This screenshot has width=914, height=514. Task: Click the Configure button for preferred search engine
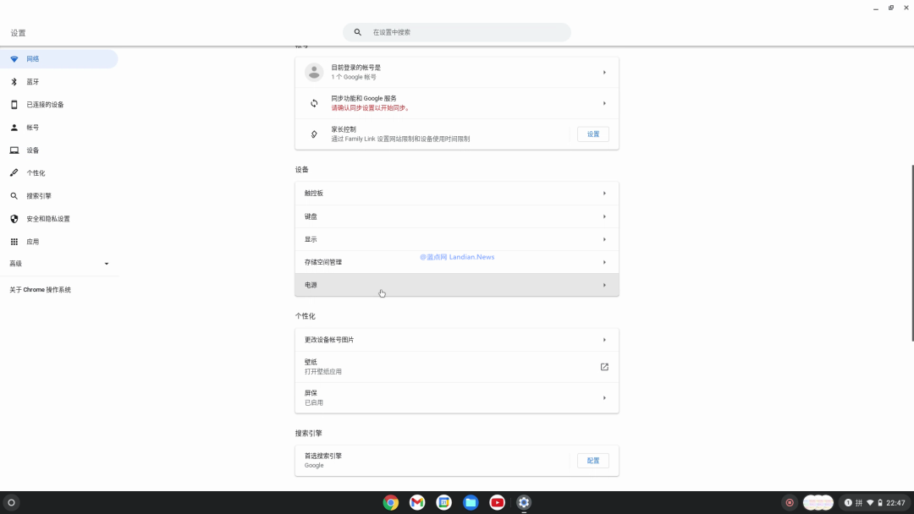point(592,460)
